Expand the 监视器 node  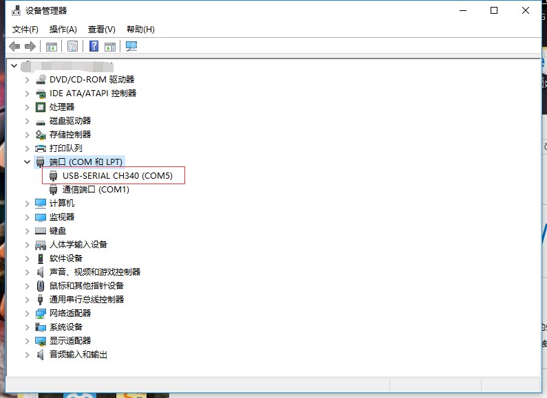point(28,217)
